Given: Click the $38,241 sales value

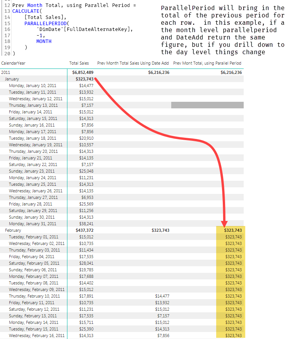Looking at the screenshot, I should point(86,224).
